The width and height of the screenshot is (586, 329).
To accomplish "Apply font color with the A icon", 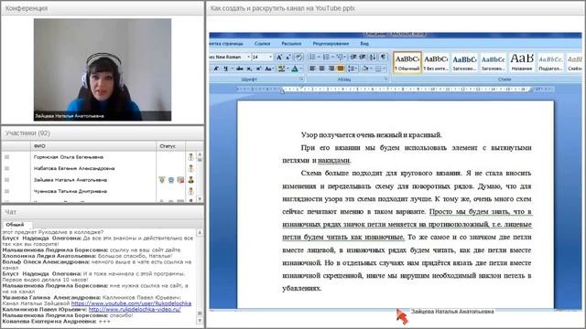I will [x=295, y=69].
